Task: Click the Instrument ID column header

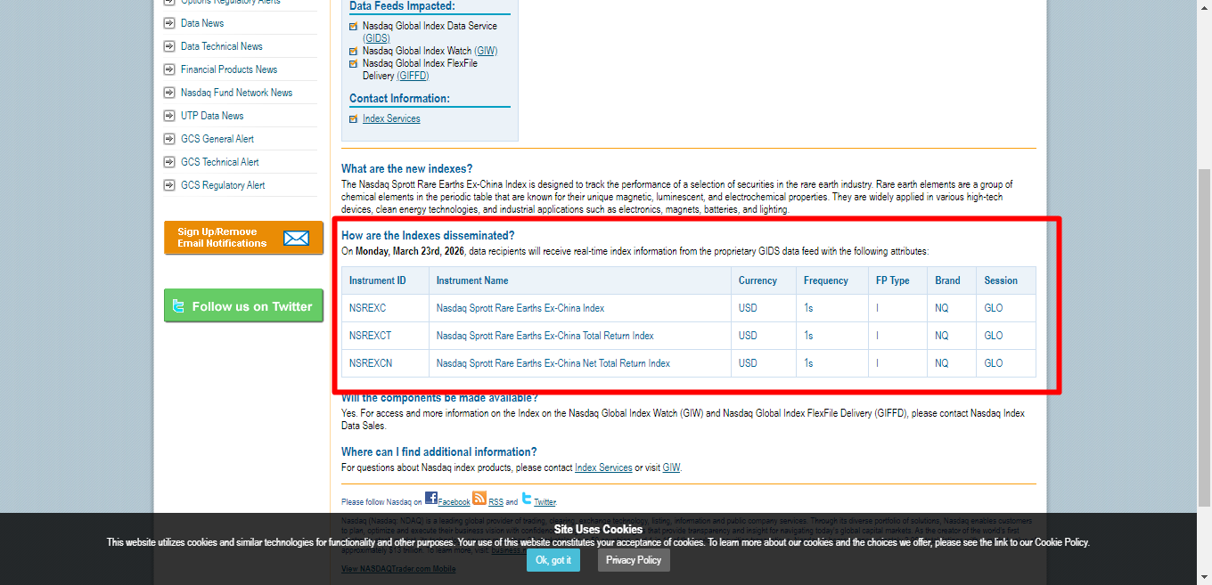Action: click(x=387, y=280)
